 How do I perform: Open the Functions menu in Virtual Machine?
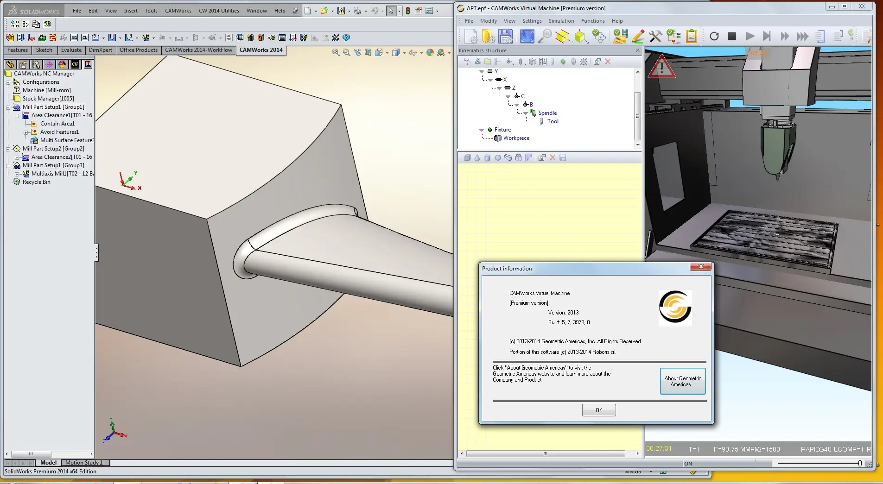pyautogui.click(x=593, y=21)
